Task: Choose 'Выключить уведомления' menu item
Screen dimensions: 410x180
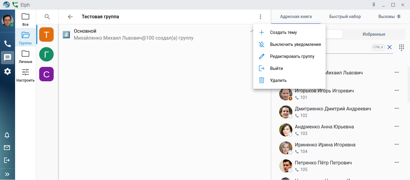Action: pos(289,44)
